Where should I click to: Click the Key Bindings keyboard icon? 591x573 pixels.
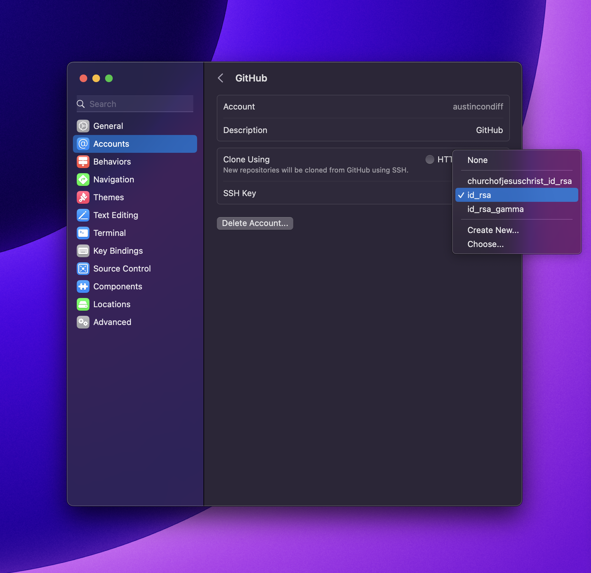[x=83, y=251]
